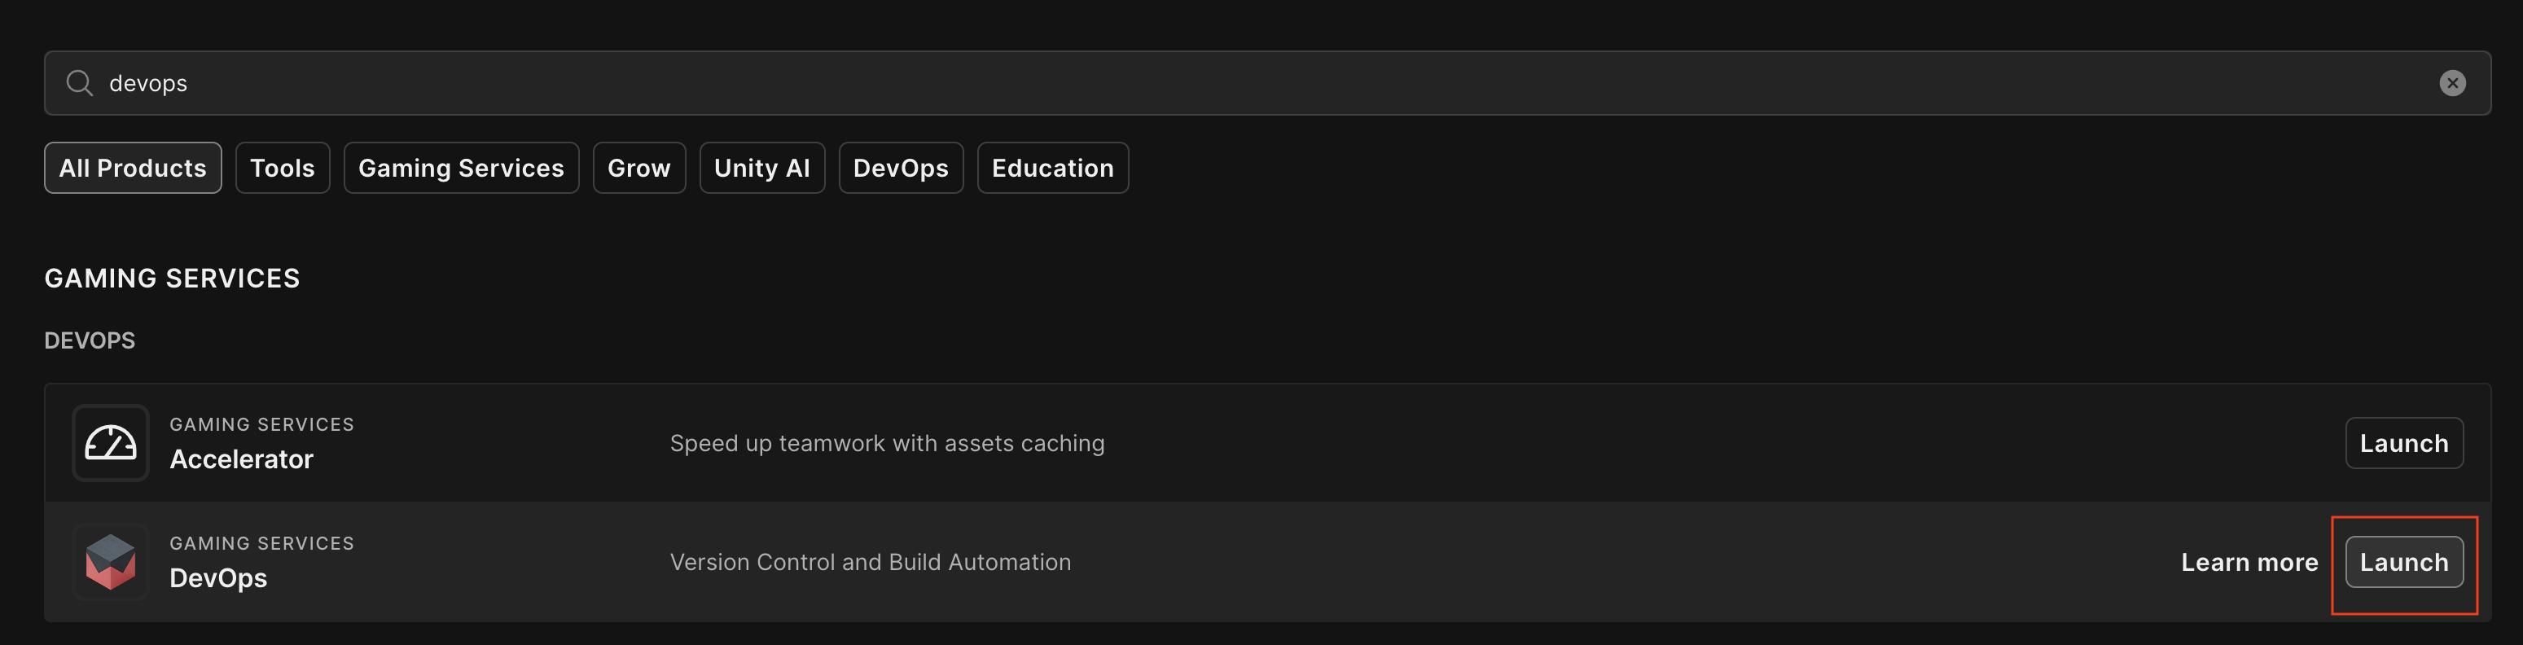Click the magnifier icon in search bar
Screen dimensions: 2523x645
tap(79, 83)
